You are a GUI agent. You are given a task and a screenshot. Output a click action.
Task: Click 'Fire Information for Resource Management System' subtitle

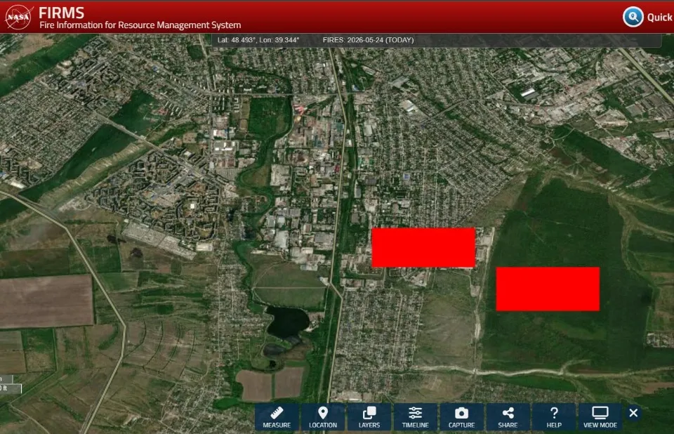click(140, 25)
